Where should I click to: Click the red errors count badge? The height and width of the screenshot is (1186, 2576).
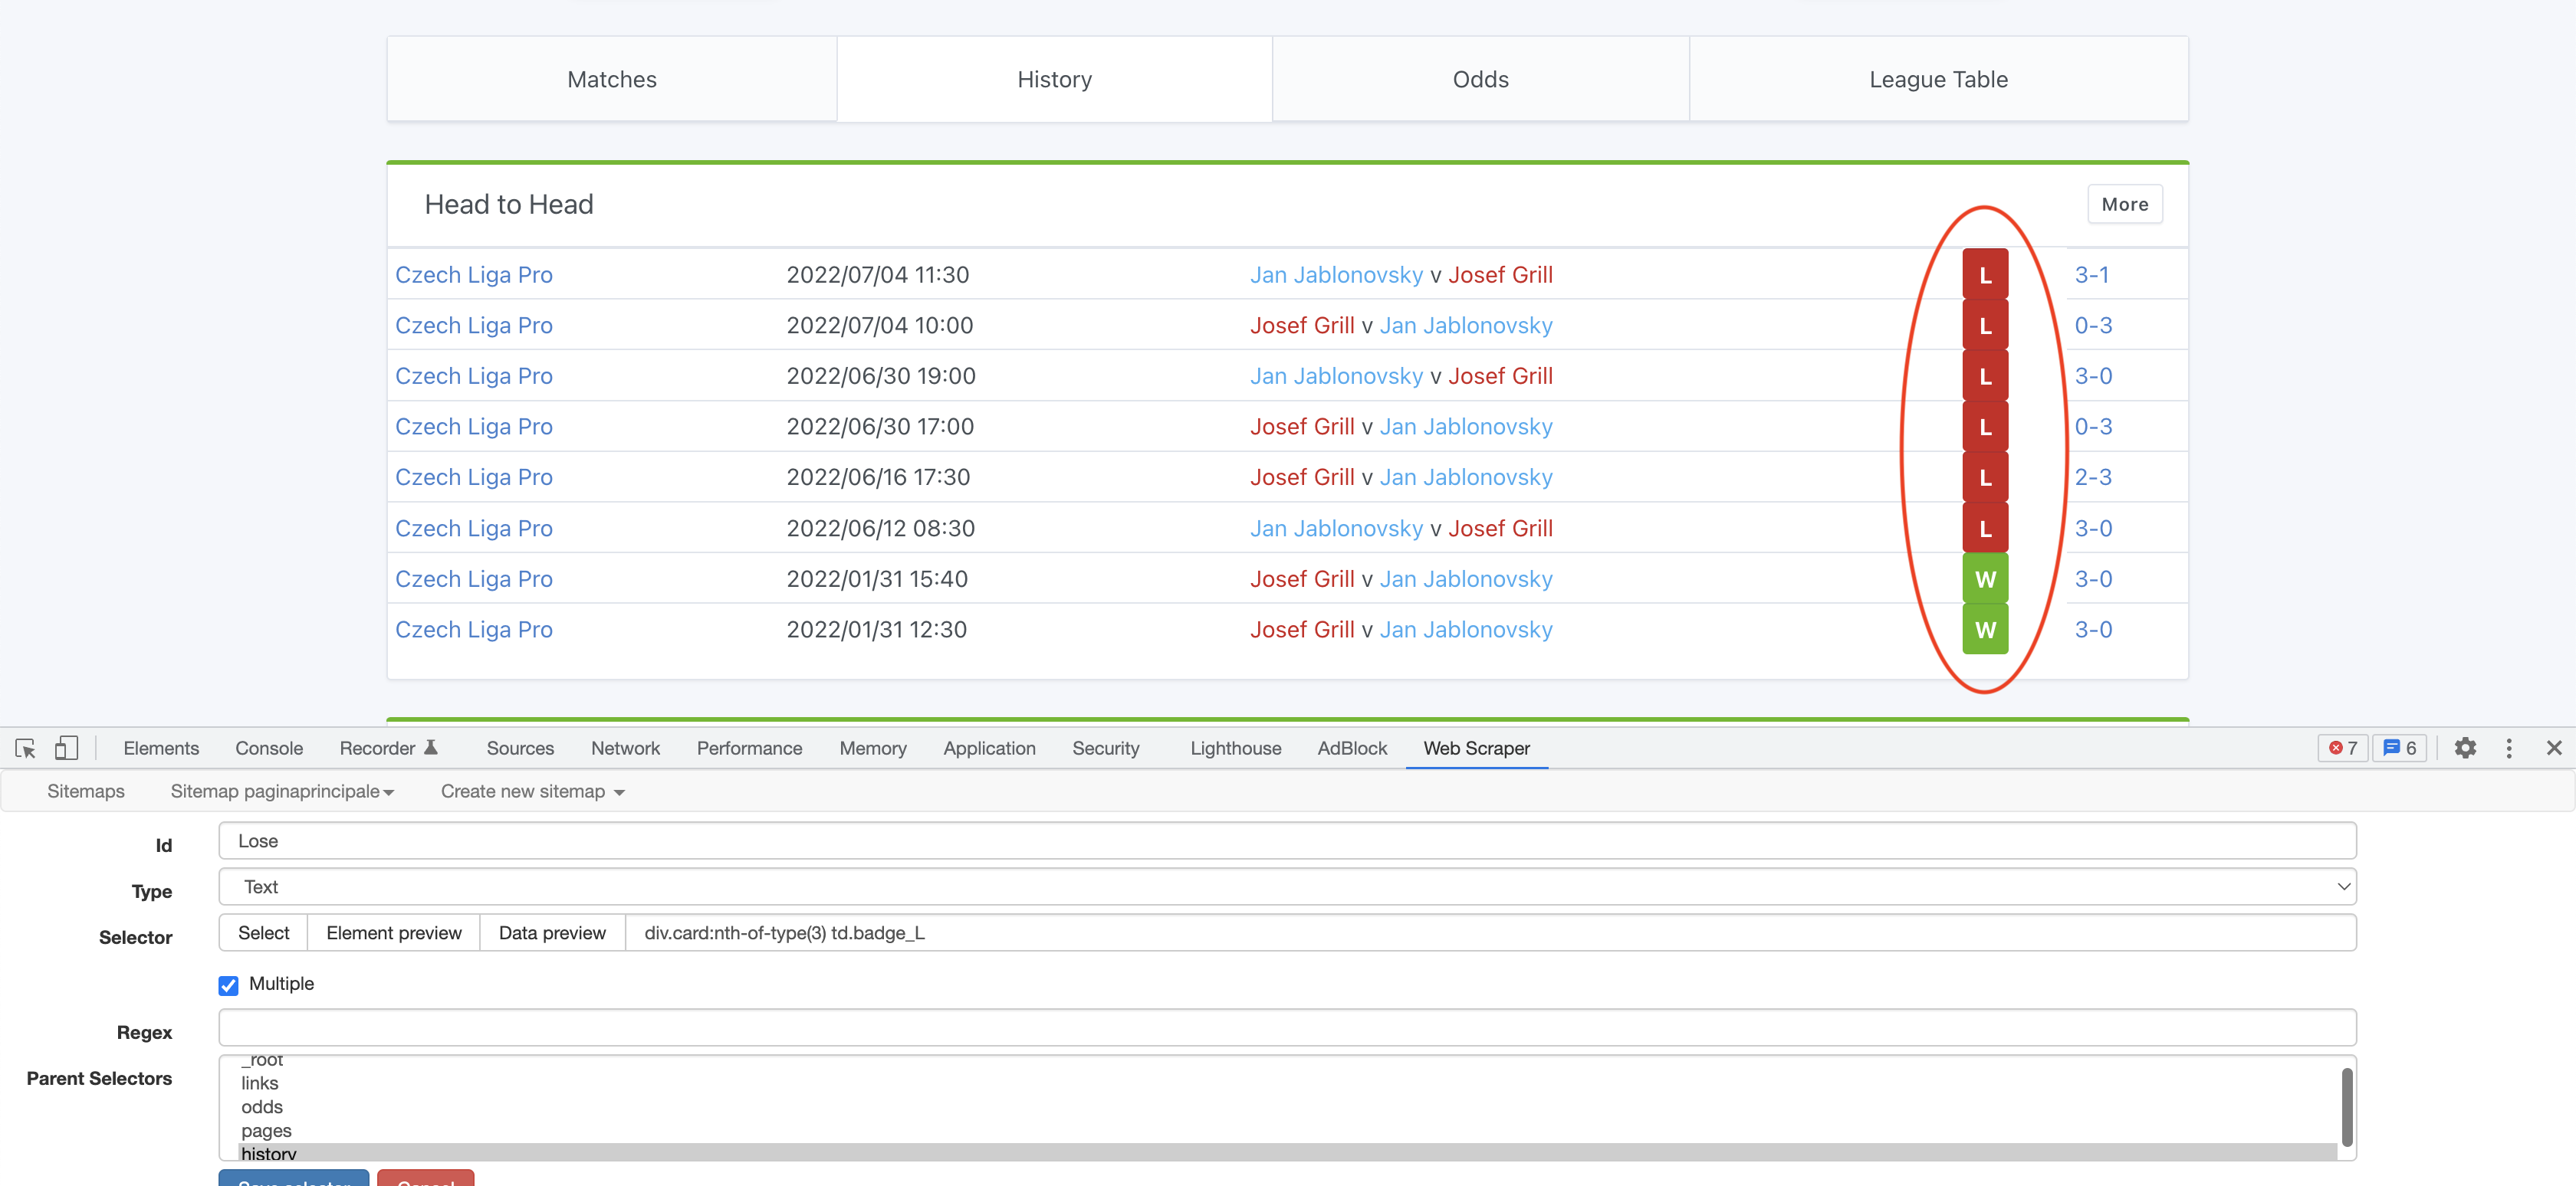(x=2343, y=749)
